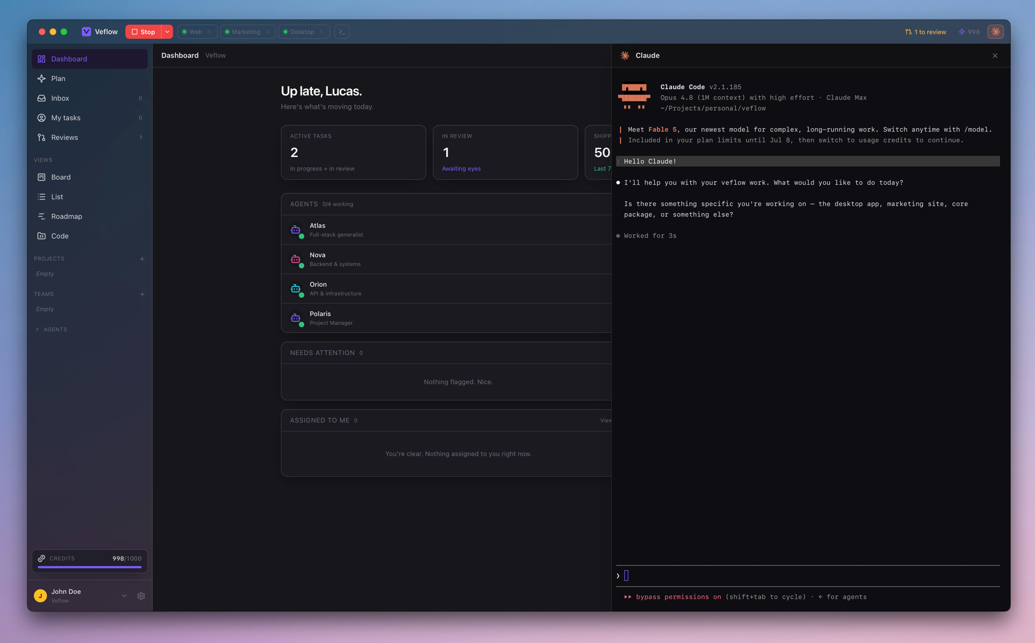This screenshot has height=643, width=1035.
Task: Click the '0/4 working' agents count
Action: click(338, 204)
